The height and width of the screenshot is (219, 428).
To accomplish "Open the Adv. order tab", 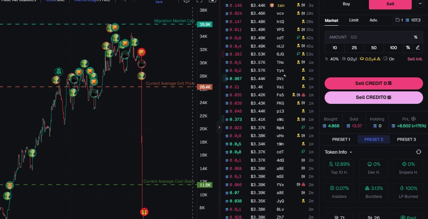I will (374, 20).
